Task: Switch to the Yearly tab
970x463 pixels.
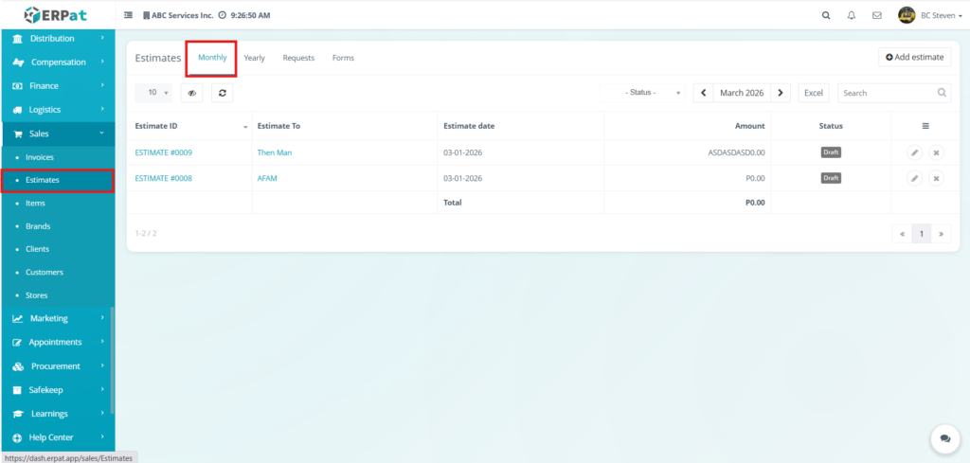Action: [x=254, y=58]
